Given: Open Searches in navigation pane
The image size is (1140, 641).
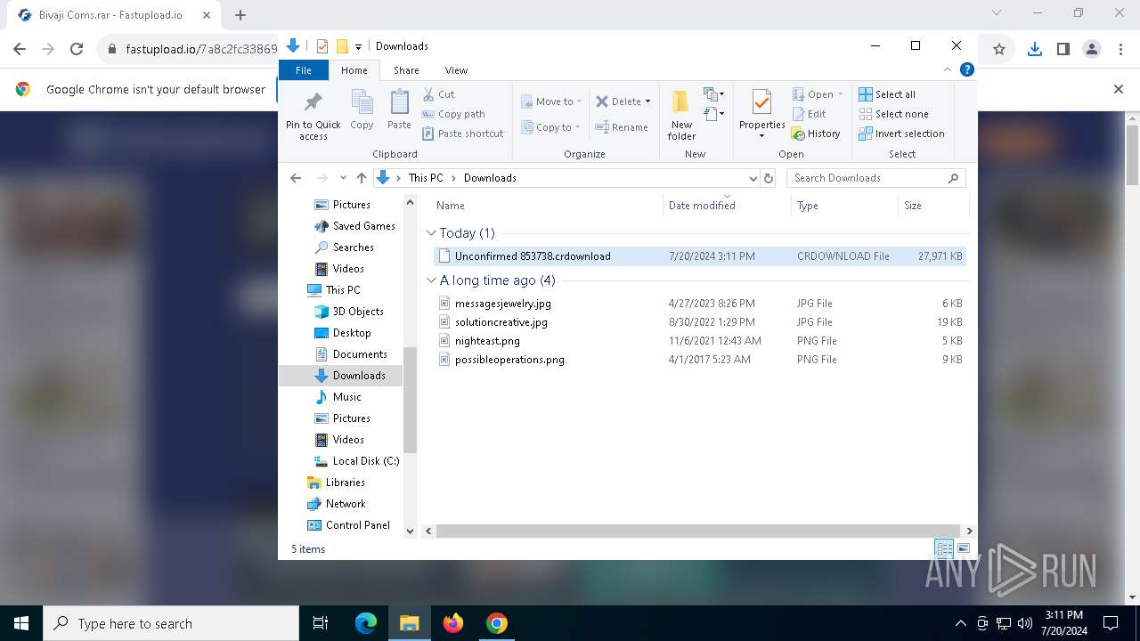Looking at the screenshot, I should click(x=344, y=247).
